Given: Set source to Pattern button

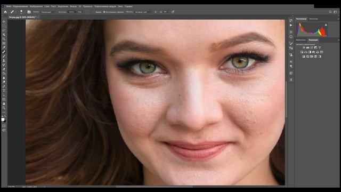Looking at the screenshot, I should 79,12.
